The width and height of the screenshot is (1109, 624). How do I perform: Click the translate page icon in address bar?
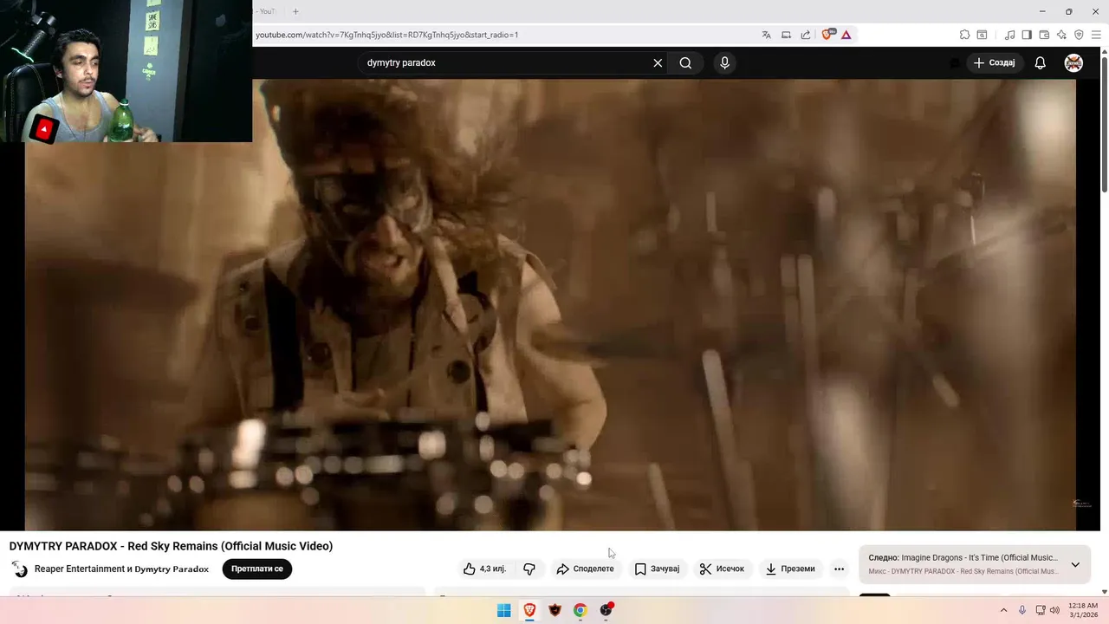pos(766,35)
